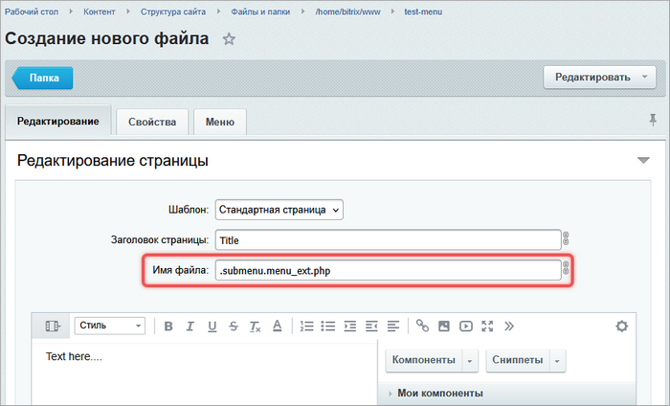Collapse the Редактирование страницы section
The image size is (670, 406).
[643, 161]
